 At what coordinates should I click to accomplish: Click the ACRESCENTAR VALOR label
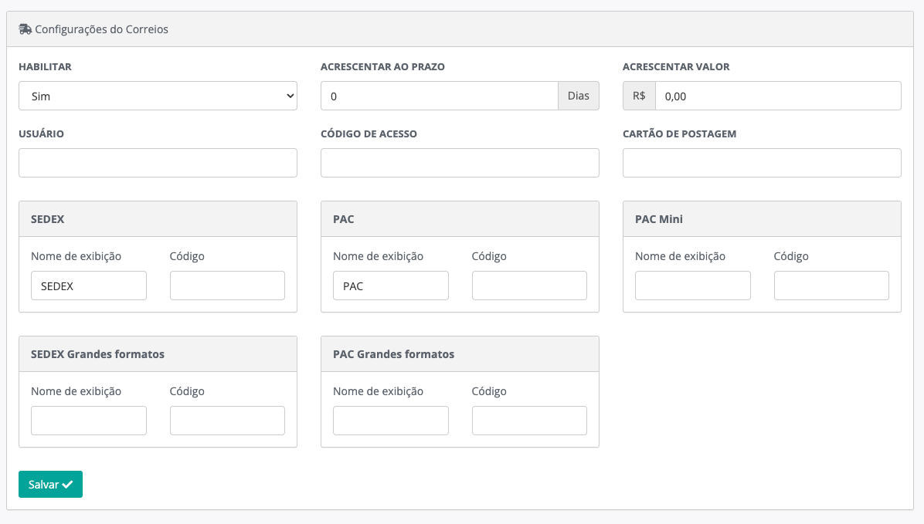click(676, 66)
